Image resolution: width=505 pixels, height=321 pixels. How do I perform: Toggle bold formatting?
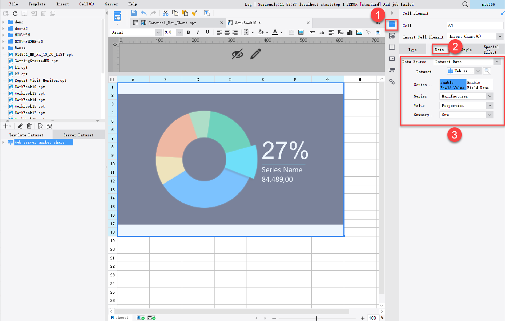tap(188, 32)
